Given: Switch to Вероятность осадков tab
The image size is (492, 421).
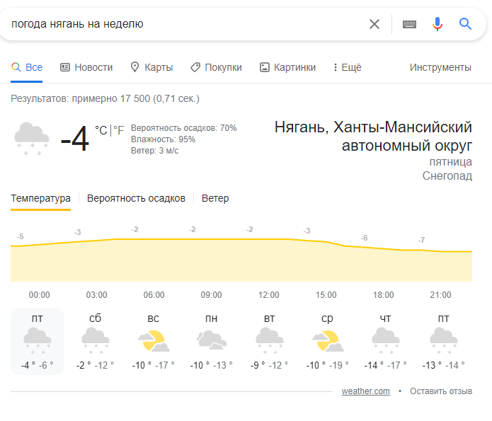Looking at the screenshot, I should (x=136, y=198).
